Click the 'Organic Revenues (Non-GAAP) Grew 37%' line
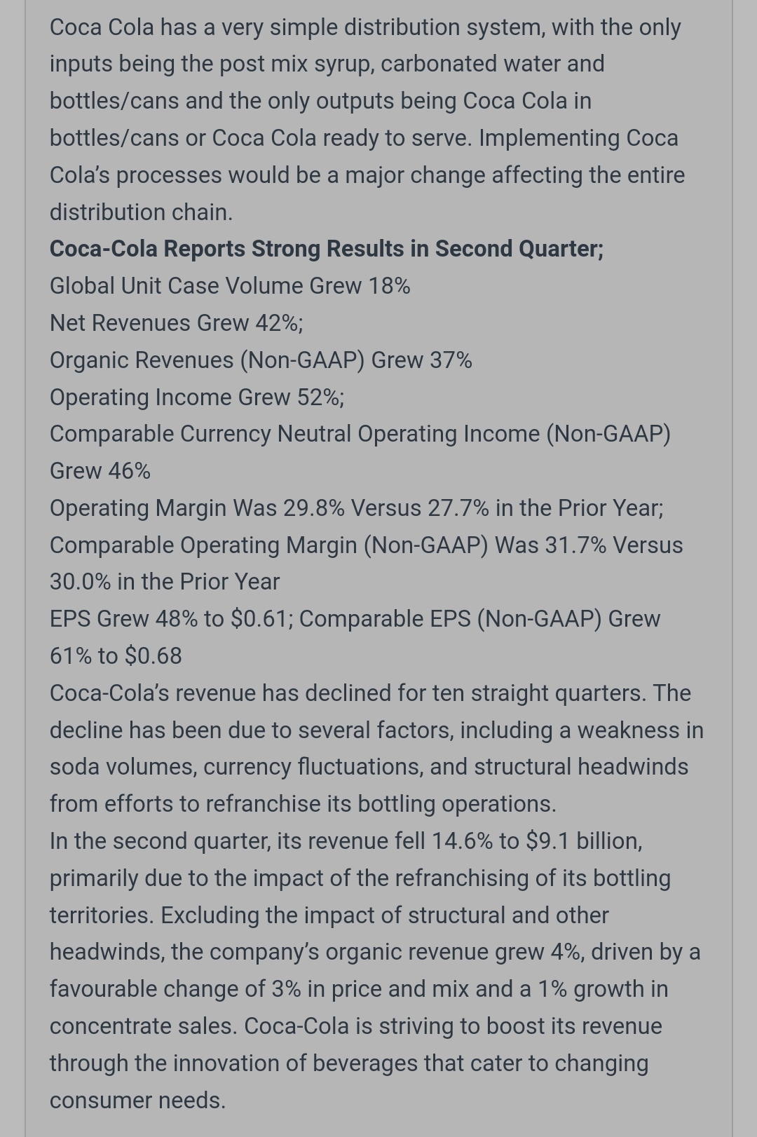The image size is (757, 1137). (x=261, y=360)
